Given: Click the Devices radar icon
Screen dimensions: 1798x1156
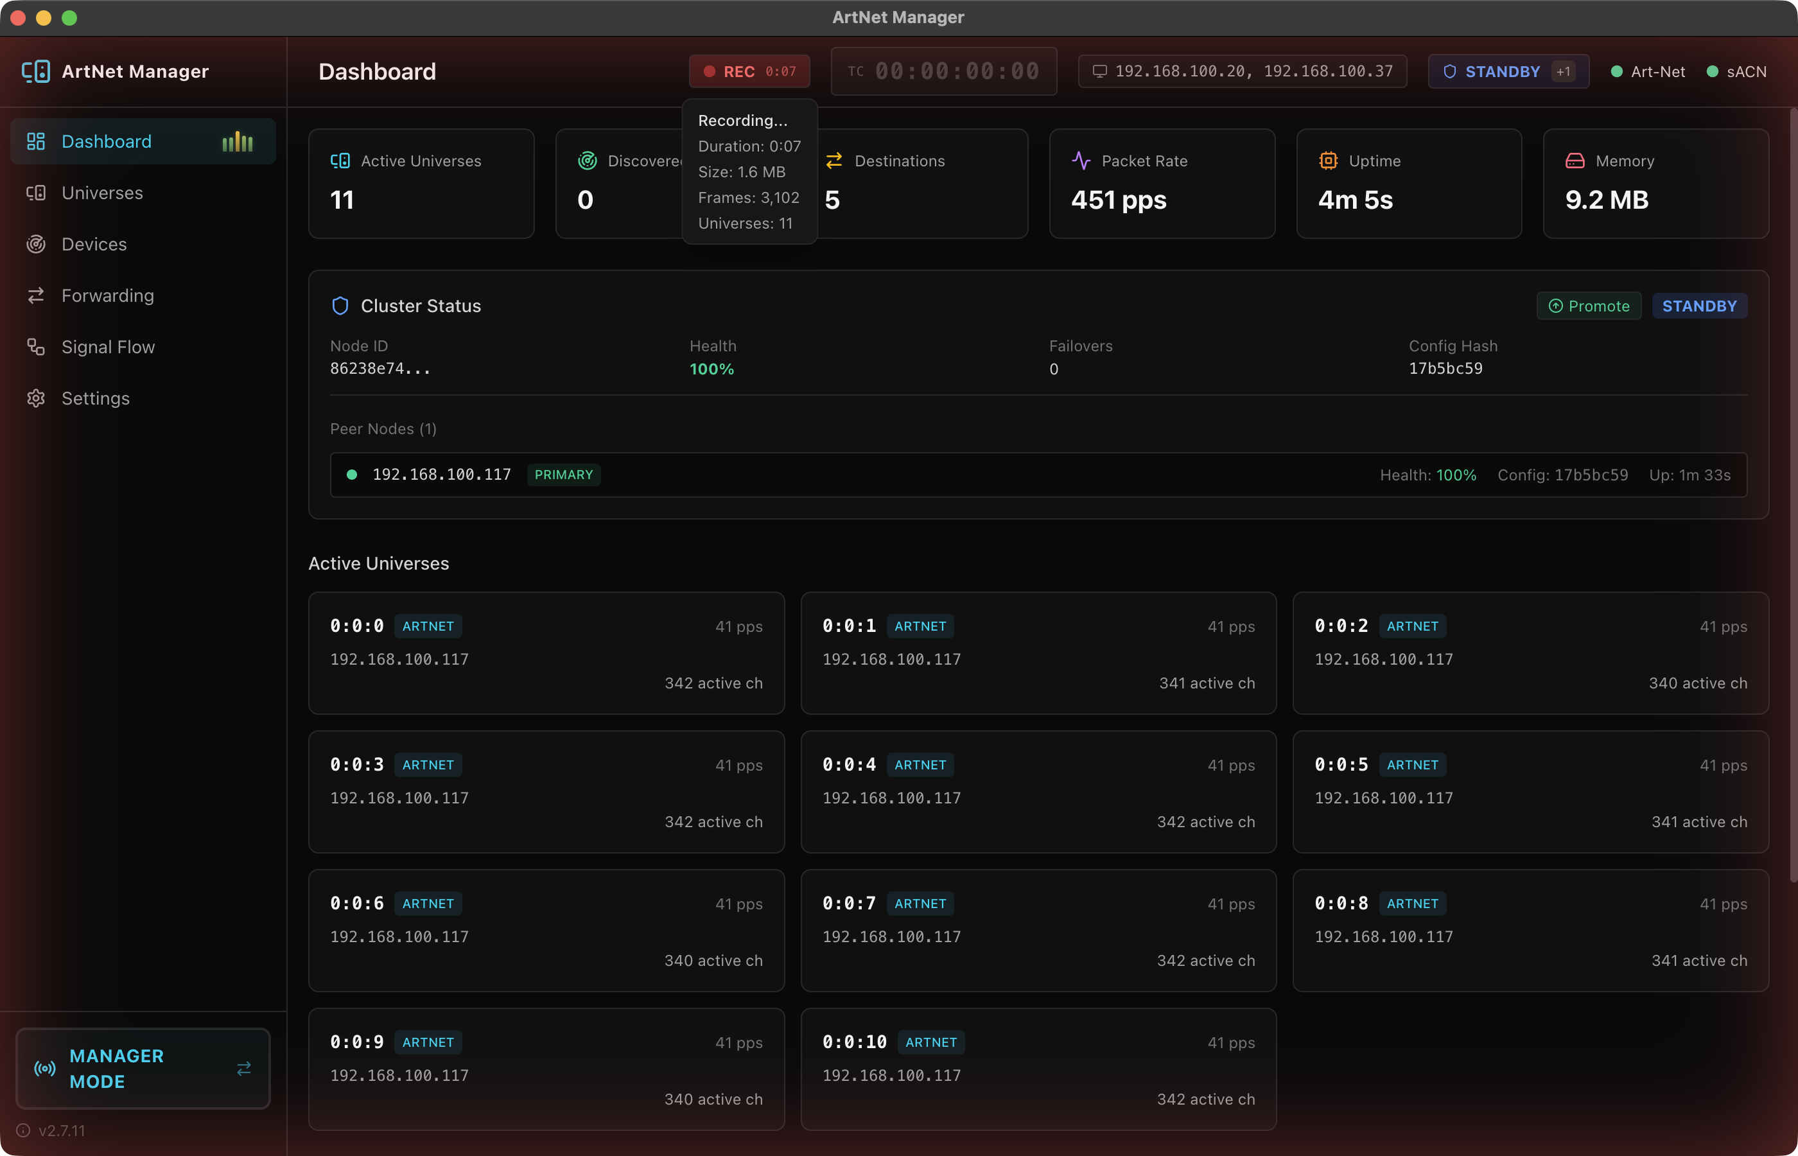Looking at the screenshot, I should click(36, 244).
